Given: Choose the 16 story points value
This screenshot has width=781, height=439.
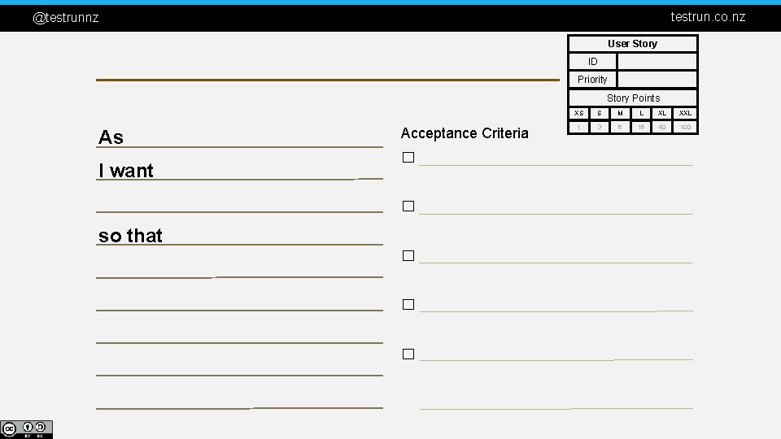Looking at the screenshot, I should (x=641, y=127).
